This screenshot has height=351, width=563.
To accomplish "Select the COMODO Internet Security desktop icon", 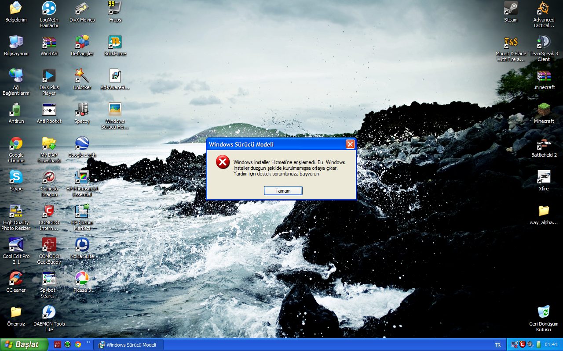I will coord(49,217).
